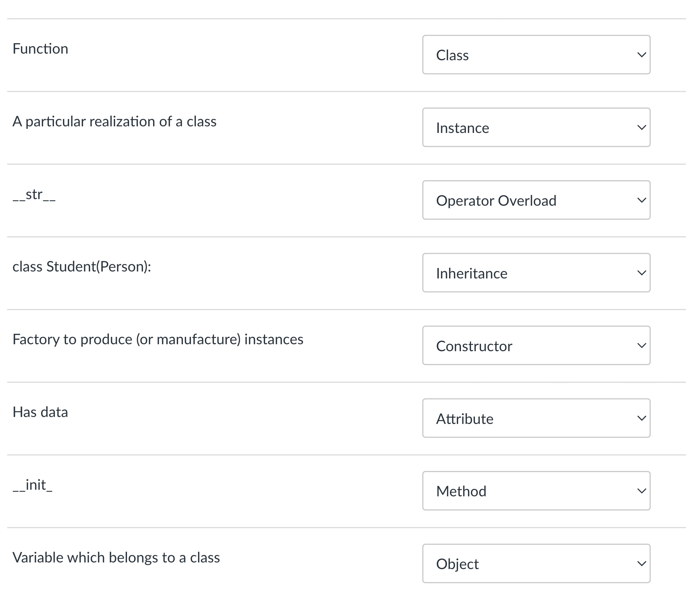The height and width of the screenshot is (607, 686).
Task: Open the dropdown showing Inheritance
Action: [x=536, y=273]
